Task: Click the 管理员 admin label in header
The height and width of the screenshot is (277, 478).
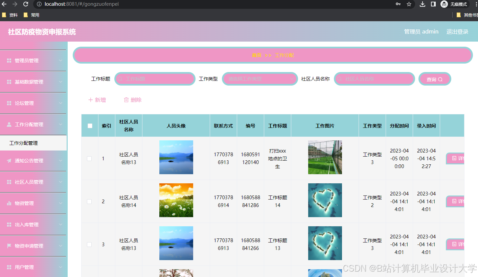Action: pyautogui.click(x=421, y=31)
